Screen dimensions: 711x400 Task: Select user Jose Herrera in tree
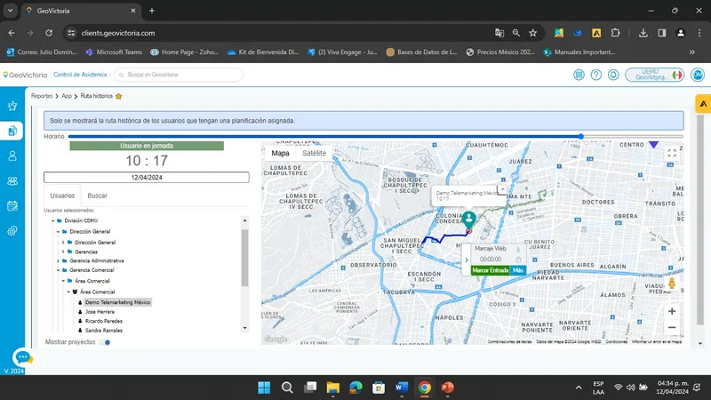pyautogui.click(x=100, y=312)
